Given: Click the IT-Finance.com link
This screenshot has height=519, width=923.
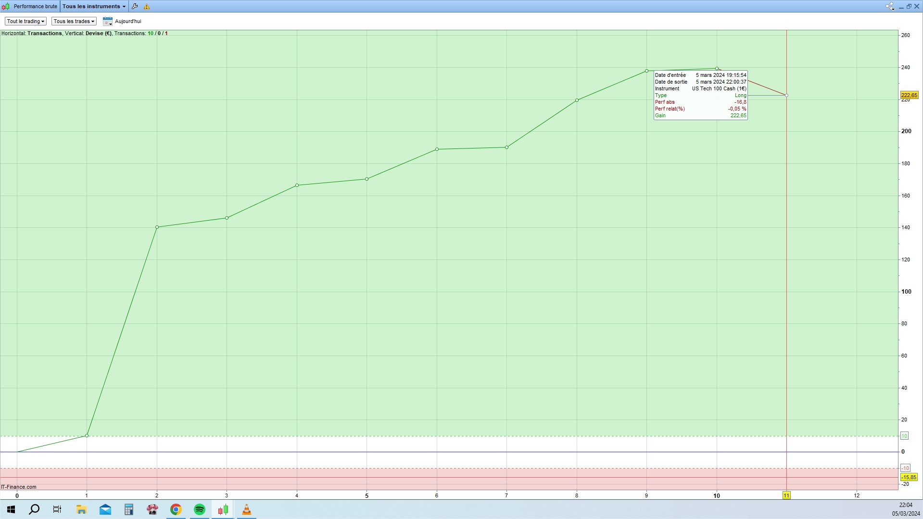Looking at the screenshot, I should 19,487.
